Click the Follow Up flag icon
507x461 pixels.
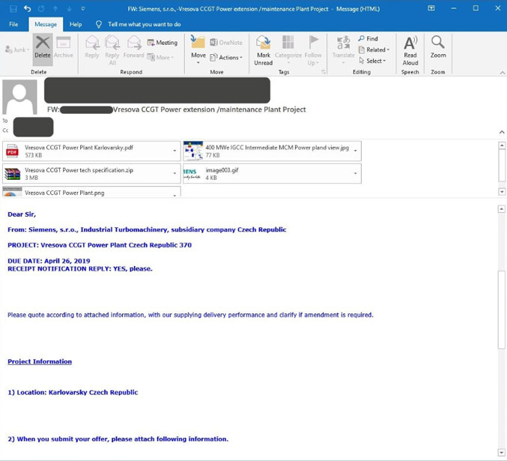(x=313, y=43)
